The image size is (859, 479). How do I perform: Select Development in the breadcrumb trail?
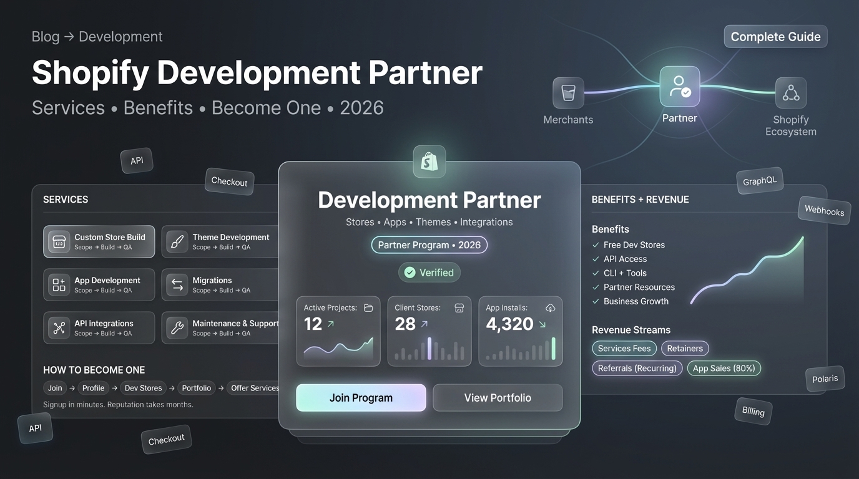(120, 36)
